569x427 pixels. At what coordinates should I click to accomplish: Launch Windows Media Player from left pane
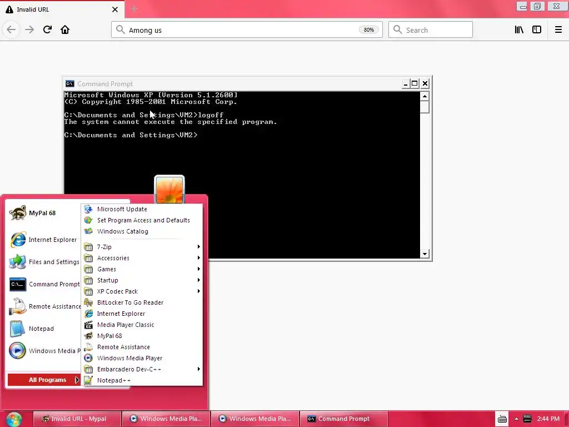(x=43, y=351)
